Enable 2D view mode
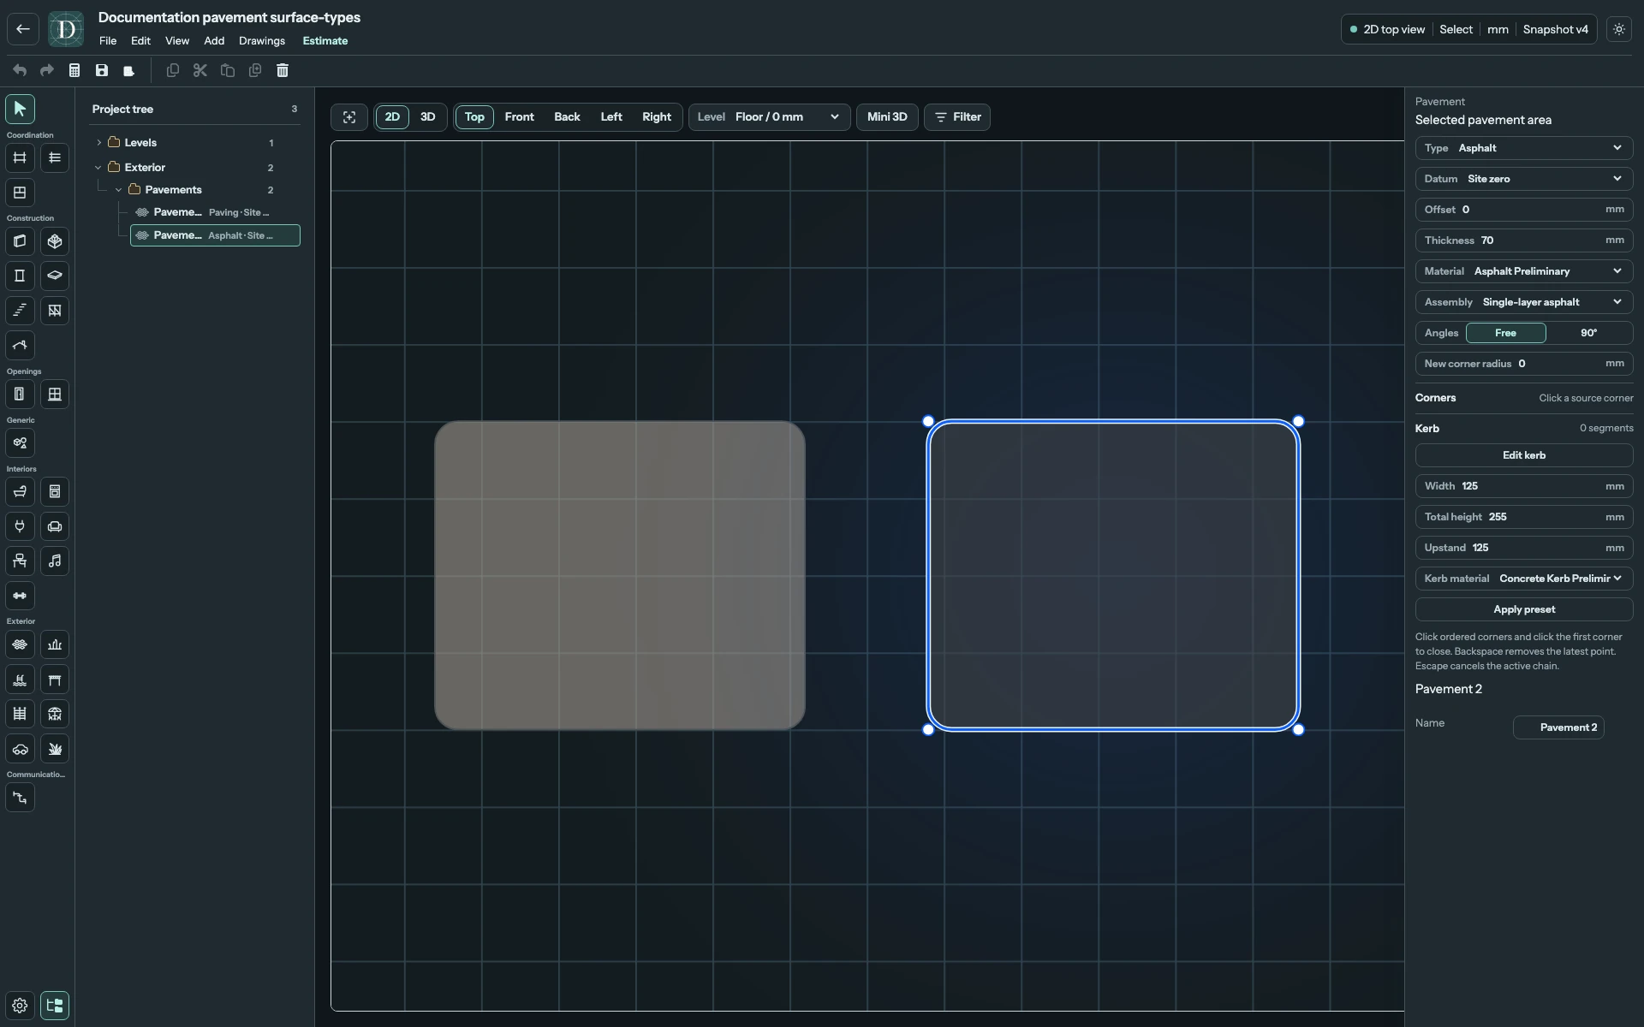The image size is (1644, 1027). pyautogui.click(x=392, y=117)
